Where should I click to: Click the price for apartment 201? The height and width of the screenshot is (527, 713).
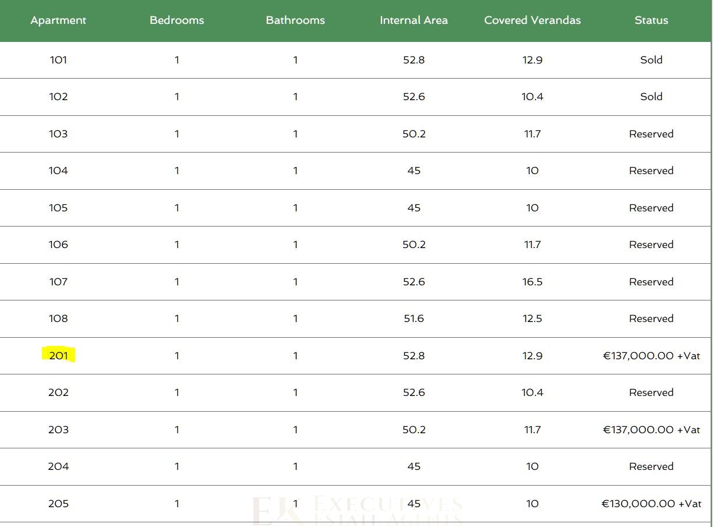(651, 356)
